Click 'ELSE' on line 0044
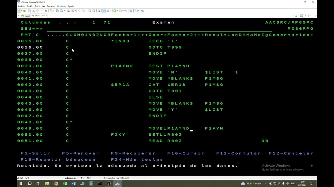The image size is (334, 187). pos(156,97)
